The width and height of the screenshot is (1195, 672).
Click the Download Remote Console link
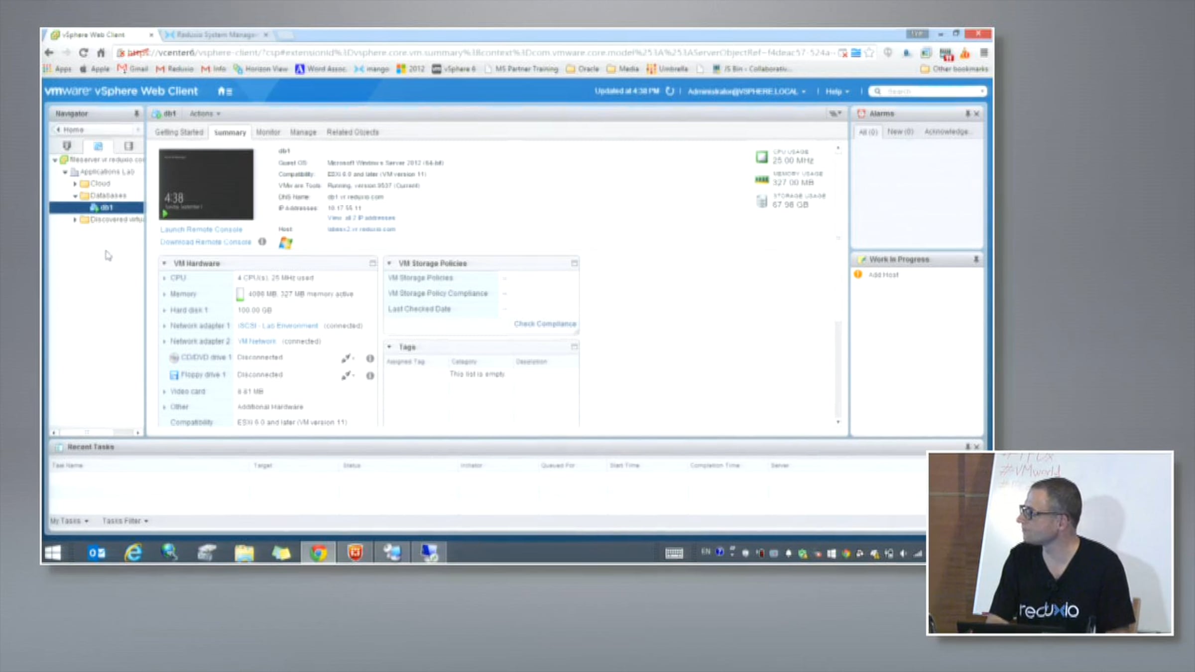(206, 242)
